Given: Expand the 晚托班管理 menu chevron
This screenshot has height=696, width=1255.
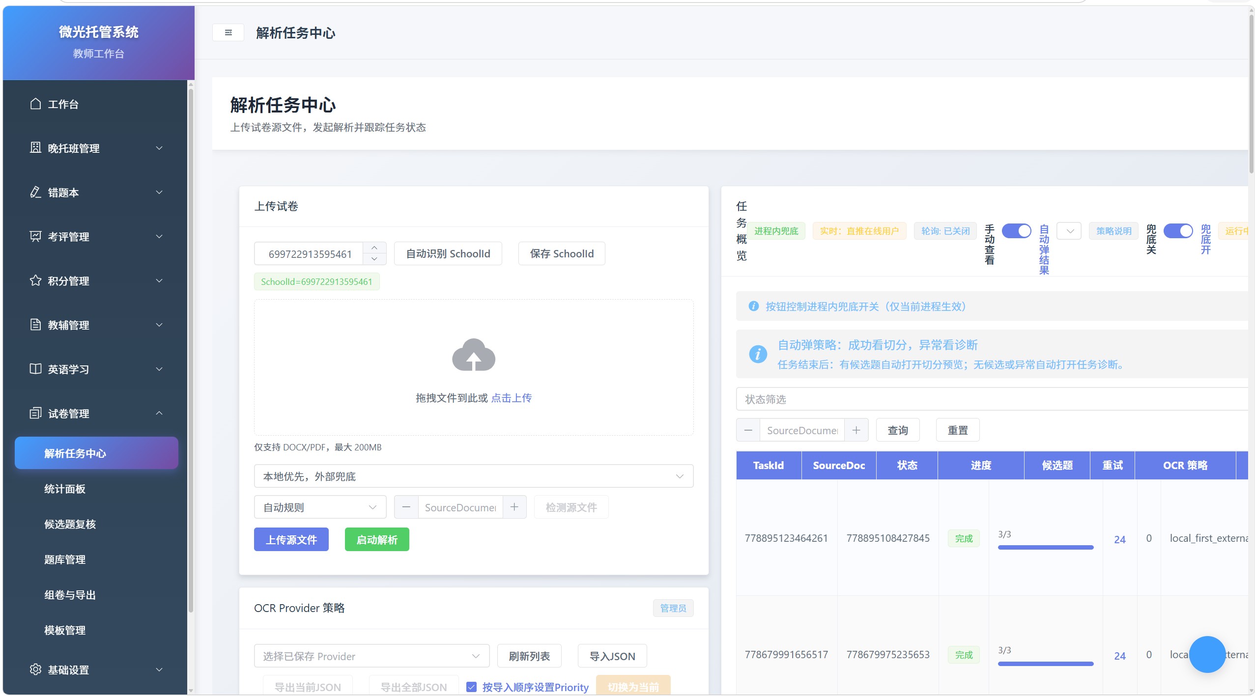Looking at the screenshot, I should click(x=159, y=148).
